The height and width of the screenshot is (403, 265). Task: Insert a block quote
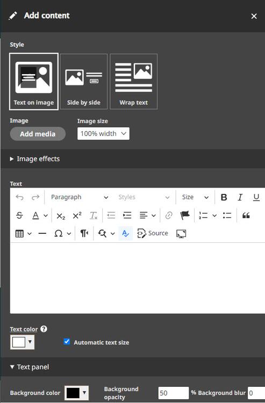point(246,215)
